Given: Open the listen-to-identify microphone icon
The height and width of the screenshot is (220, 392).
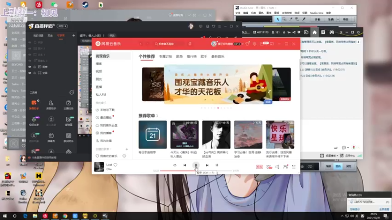Looking at the screenshot, I should coord(190,44).
